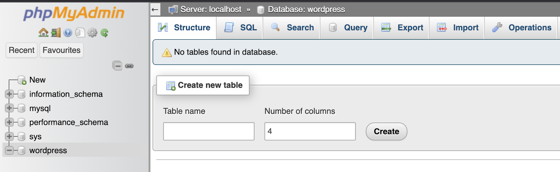Click the back arrow beside the server breadcrumb
The image size is (560, 172).
(155, 10)
